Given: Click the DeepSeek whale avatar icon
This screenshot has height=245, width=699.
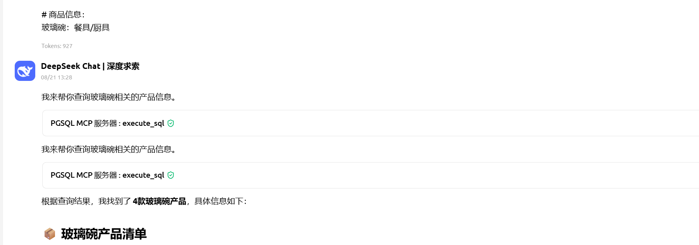Looking at the screenshot, I should pyautogui.click(x=25, y=71).
